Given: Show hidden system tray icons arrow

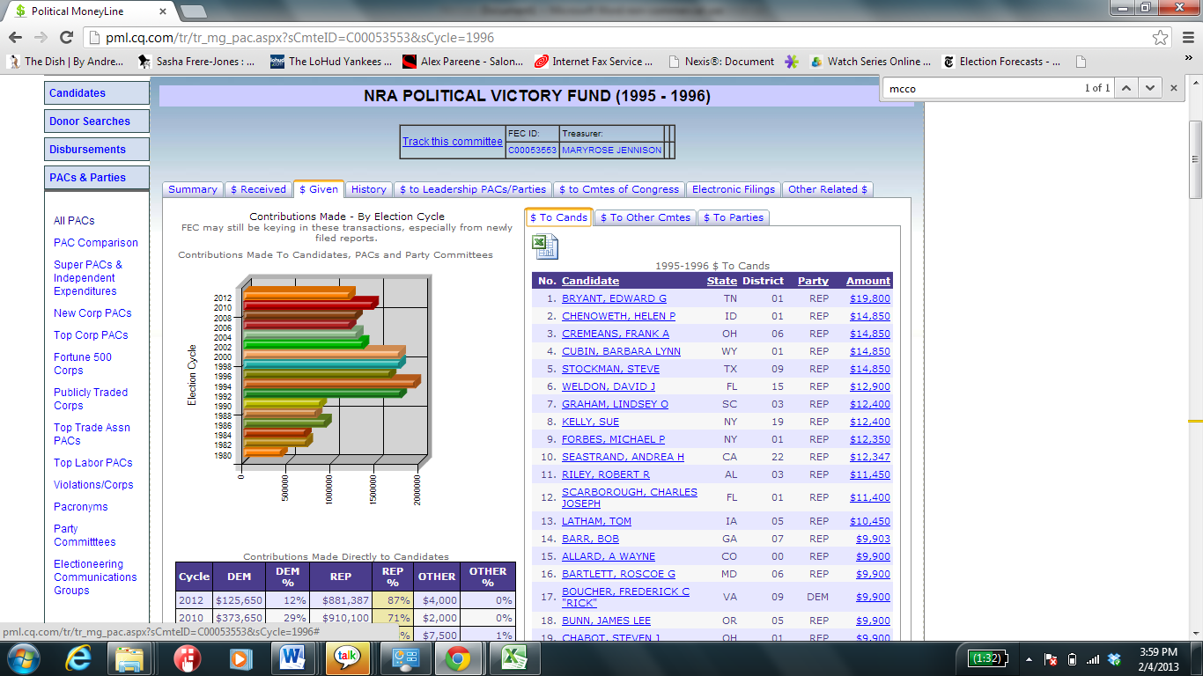Looking at the screenshot, I should (1029, 659).
